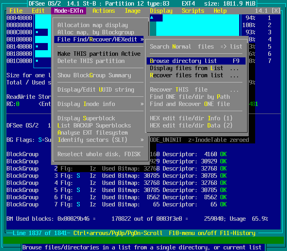287x251 pixels.
Task: Choose Display Superblock option
Action: (86, 118)
